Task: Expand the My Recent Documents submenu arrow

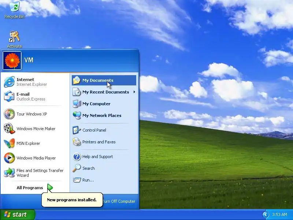Action: 134,92
